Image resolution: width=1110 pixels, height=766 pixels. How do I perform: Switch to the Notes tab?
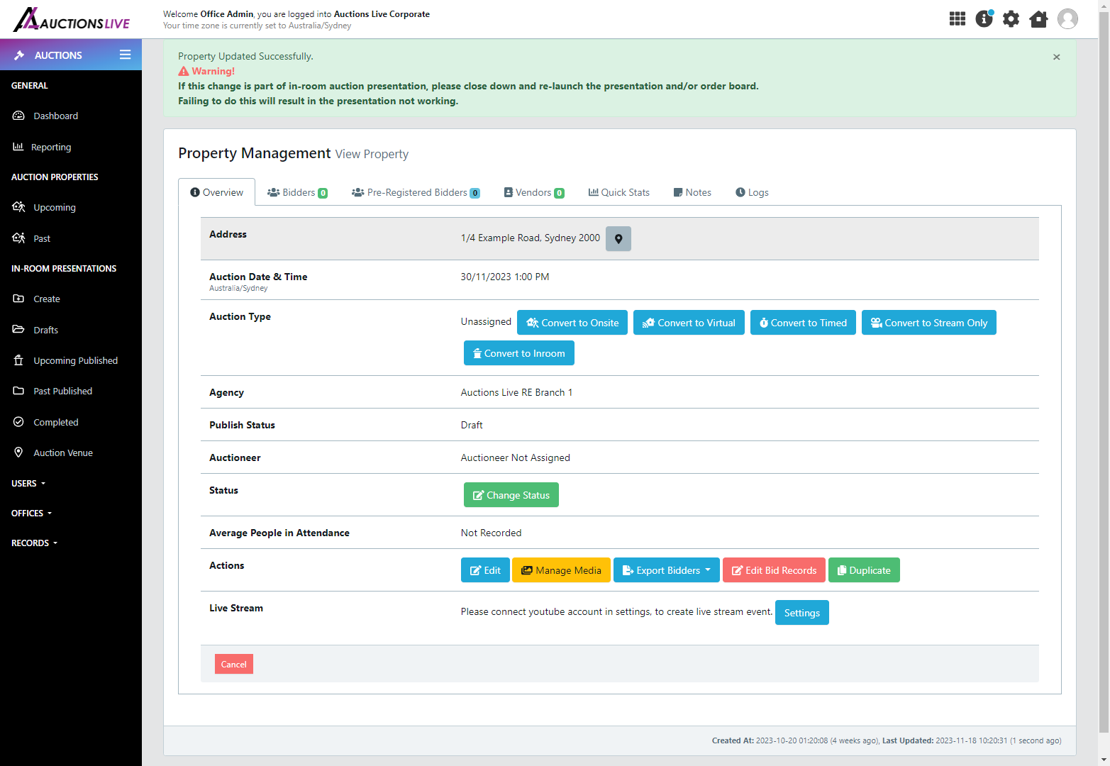692,192
